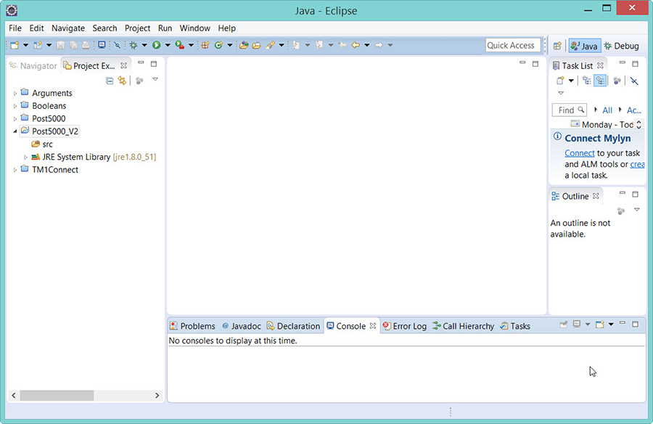Close the Console tab
The image size is (653, 424).
pyautogui.click(x=373, y=325)
